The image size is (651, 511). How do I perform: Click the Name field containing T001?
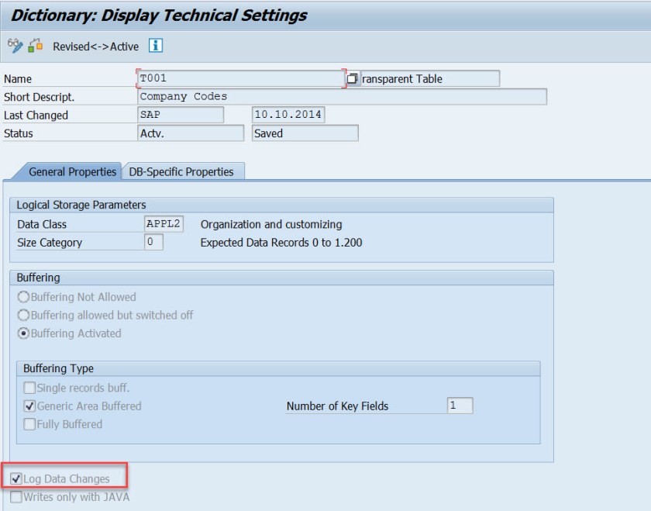239,78
